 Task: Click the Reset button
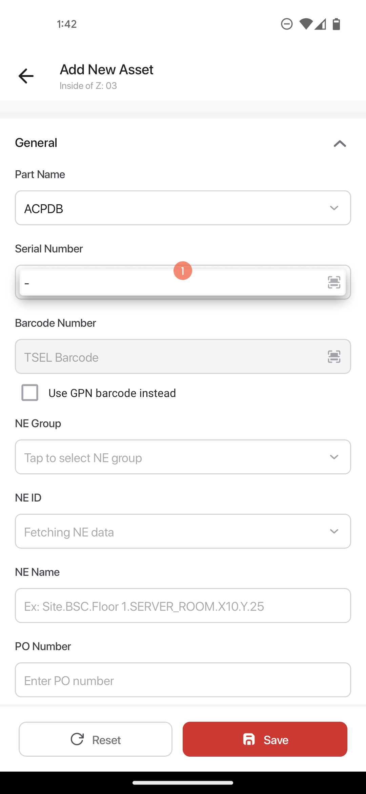pyautogui.click(x=96, y=739)
